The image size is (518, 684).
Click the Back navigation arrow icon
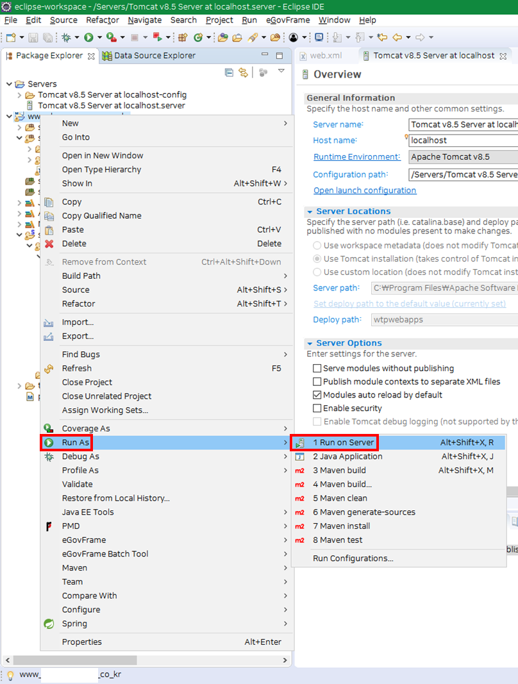pyautogui.click(x=397, y=38)
